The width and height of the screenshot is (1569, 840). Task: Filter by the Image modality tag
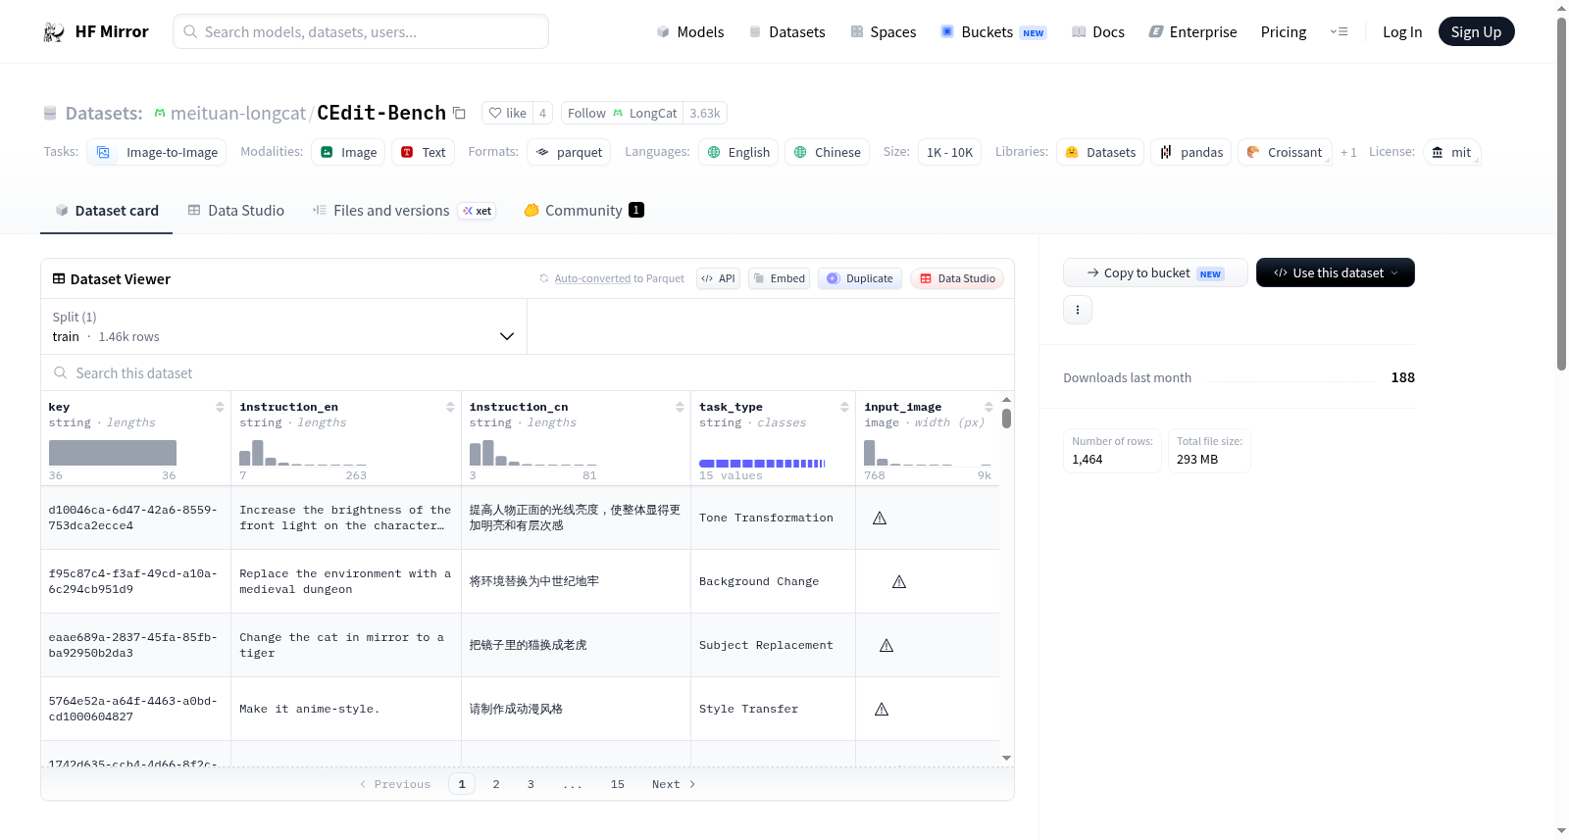(x=348, y=152)
